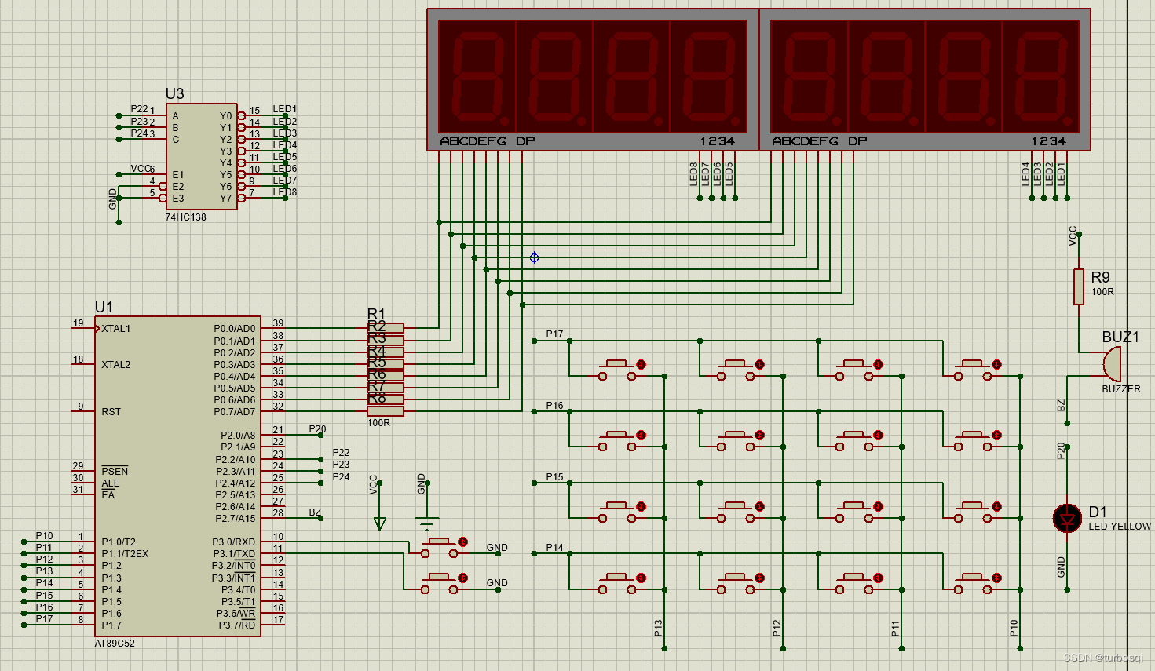Toggle red latch of button row P17, column P12
Screen dimensions: 1155x671
coord(759,364)
